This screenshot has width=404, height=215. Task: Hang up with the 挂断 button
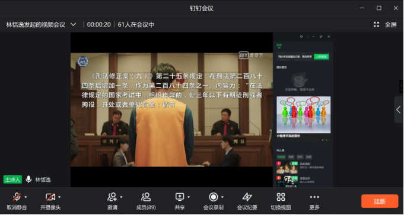[x=380, y=201]
